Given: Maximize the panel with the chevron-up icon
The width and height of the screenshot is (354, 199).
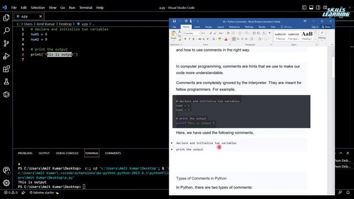Looking at the screenshot, I should click(341, 153).
